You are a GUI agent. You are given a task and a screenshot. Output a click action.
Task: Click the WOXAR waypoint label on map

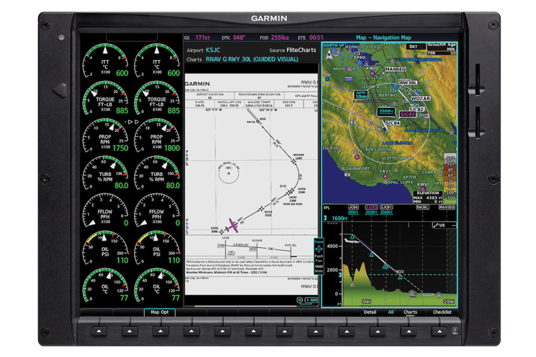tap(420, 98)
